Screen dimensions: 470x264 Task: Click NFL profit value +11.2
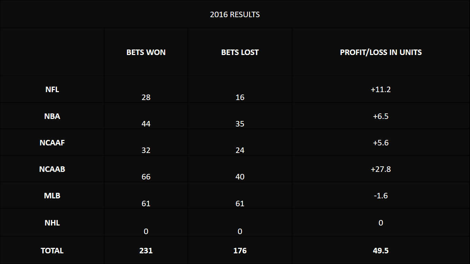pyautogui.click(x=381, y=89)
